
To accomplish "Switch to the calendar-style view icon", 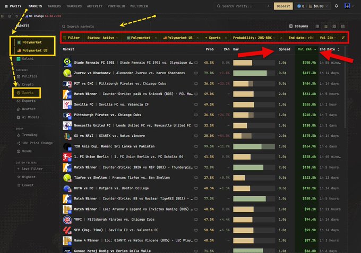I will coord(343,27).
